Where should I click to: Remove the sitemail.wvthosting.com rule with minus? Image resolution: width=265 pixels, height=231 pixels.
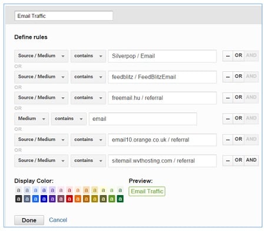tap(228, 160)
